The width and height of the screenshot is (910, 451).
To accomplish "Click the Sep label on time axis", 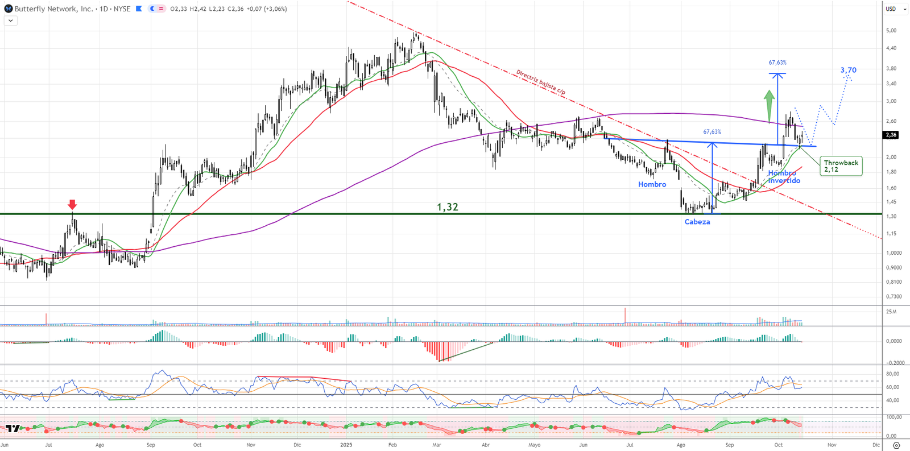I will click(151, 445).
